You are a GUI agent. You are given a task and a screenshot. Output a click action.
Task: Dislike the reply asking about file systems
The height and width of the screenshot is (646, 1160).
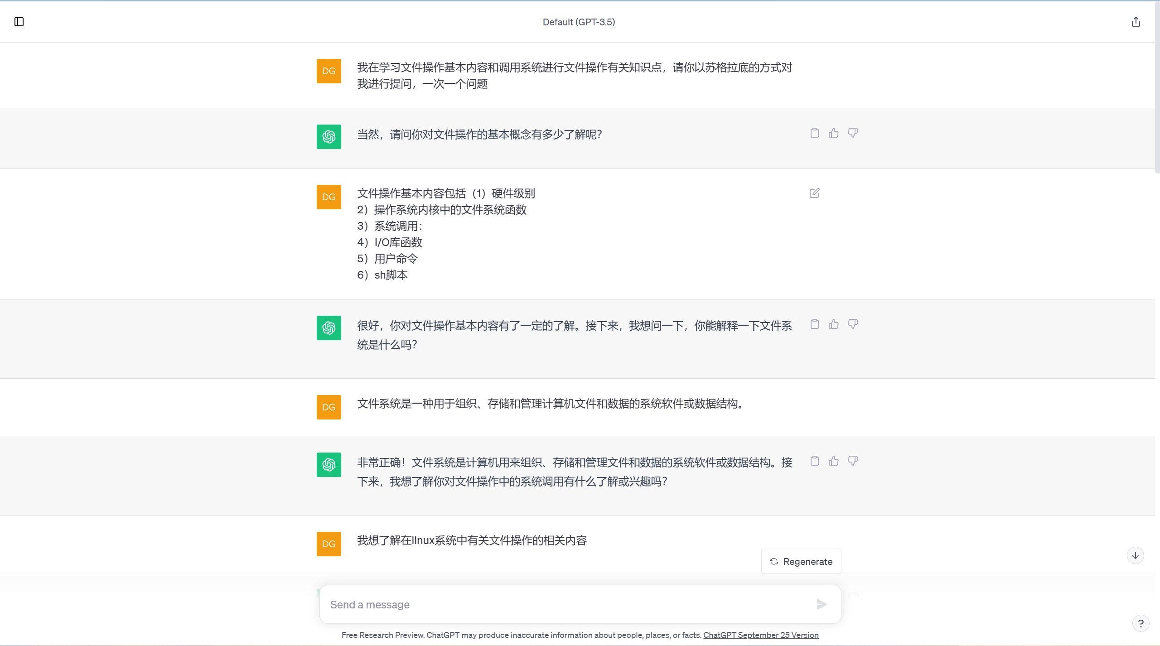[852, 324]
